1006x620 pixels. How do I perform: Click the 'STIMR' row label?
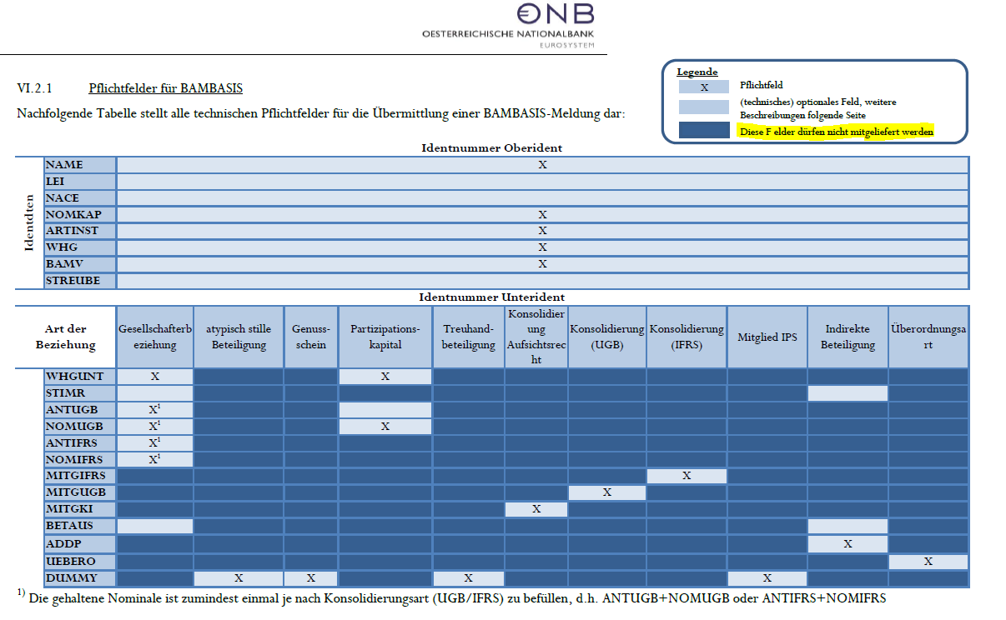click(80, 393)
